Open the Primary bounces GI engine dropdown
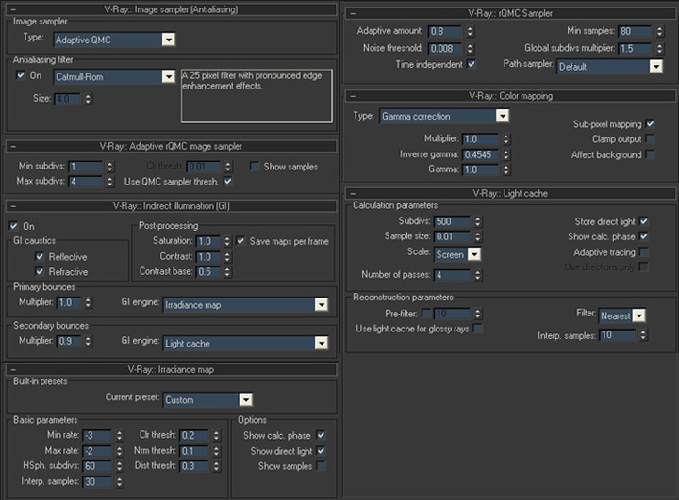The image size is (679, 500). (321, 305)
